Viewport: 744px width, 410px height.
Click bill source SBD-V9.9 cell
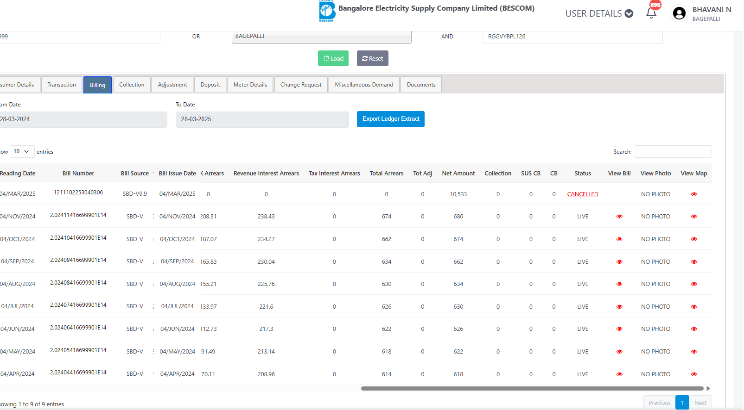pyautogui.click(x=135, y=194)
